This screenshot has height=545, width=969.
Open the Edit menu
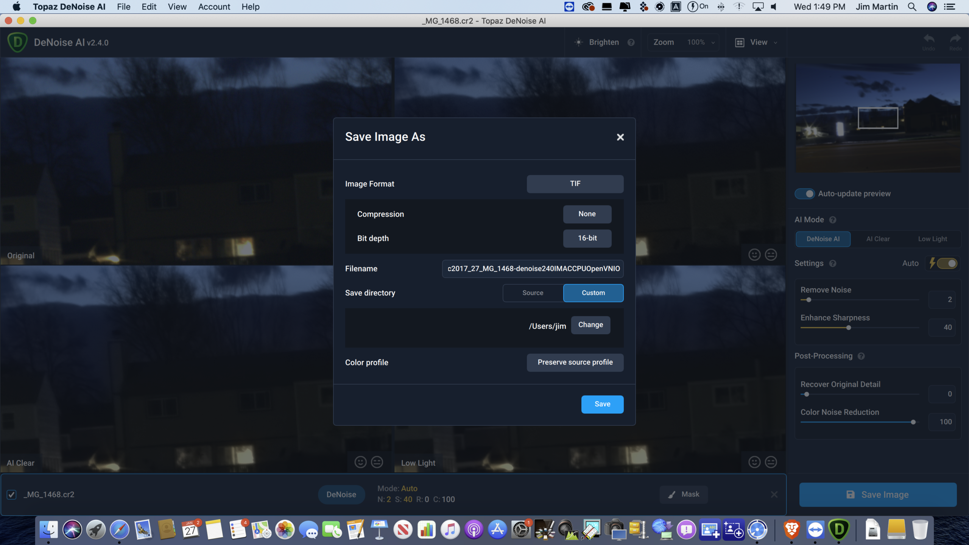tap(149, 7)
